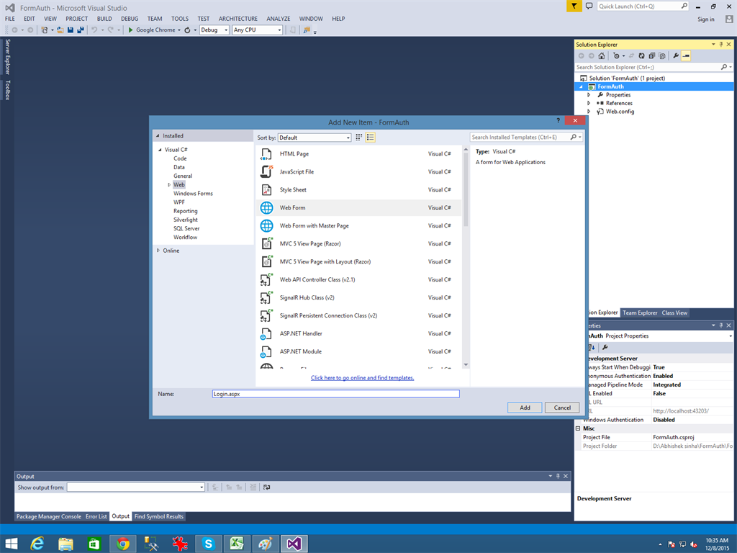
Task: Switch to the Team Explorer tab
Action: (639, 313)
